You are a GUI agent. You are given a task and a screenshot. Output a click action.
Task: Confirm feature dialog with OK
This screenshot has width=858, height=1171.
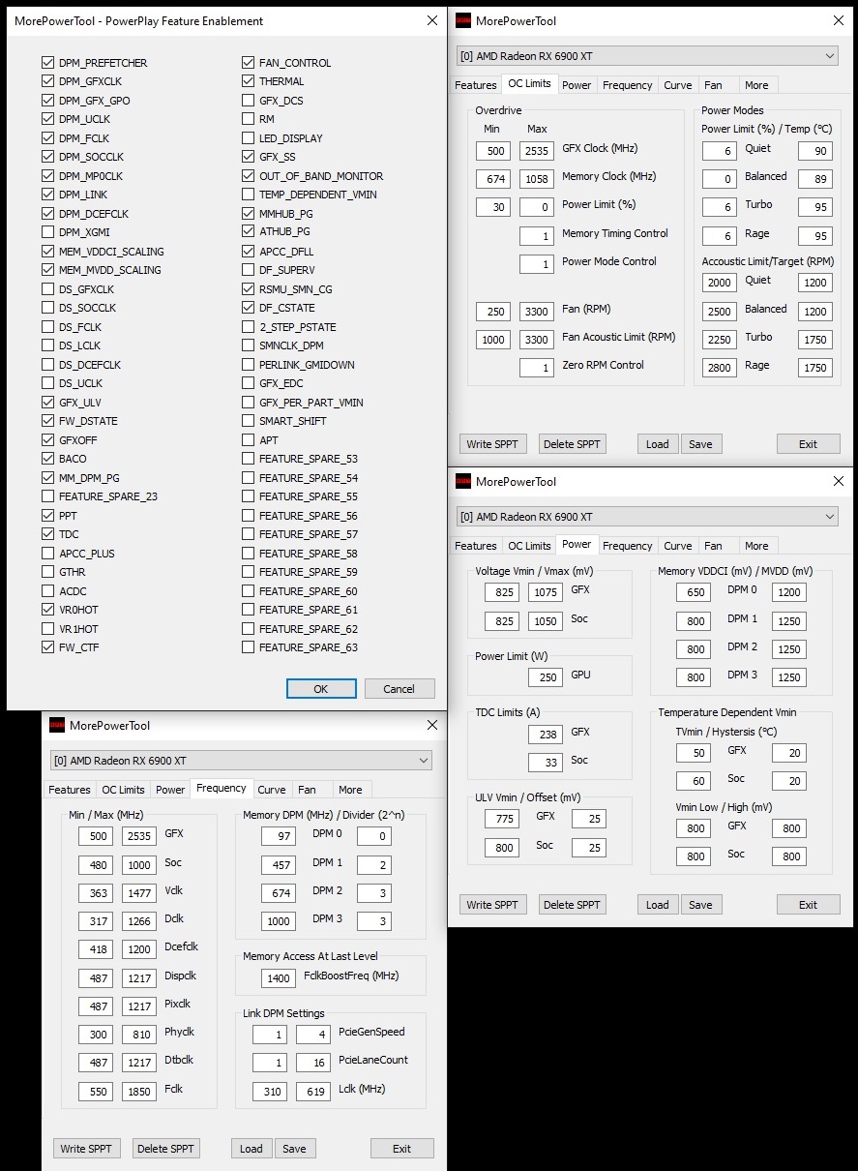tap(321, 689)
